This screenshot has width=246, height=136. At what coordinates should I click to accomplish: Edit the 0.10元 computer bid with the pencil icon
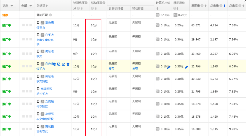tap(169, 67)
